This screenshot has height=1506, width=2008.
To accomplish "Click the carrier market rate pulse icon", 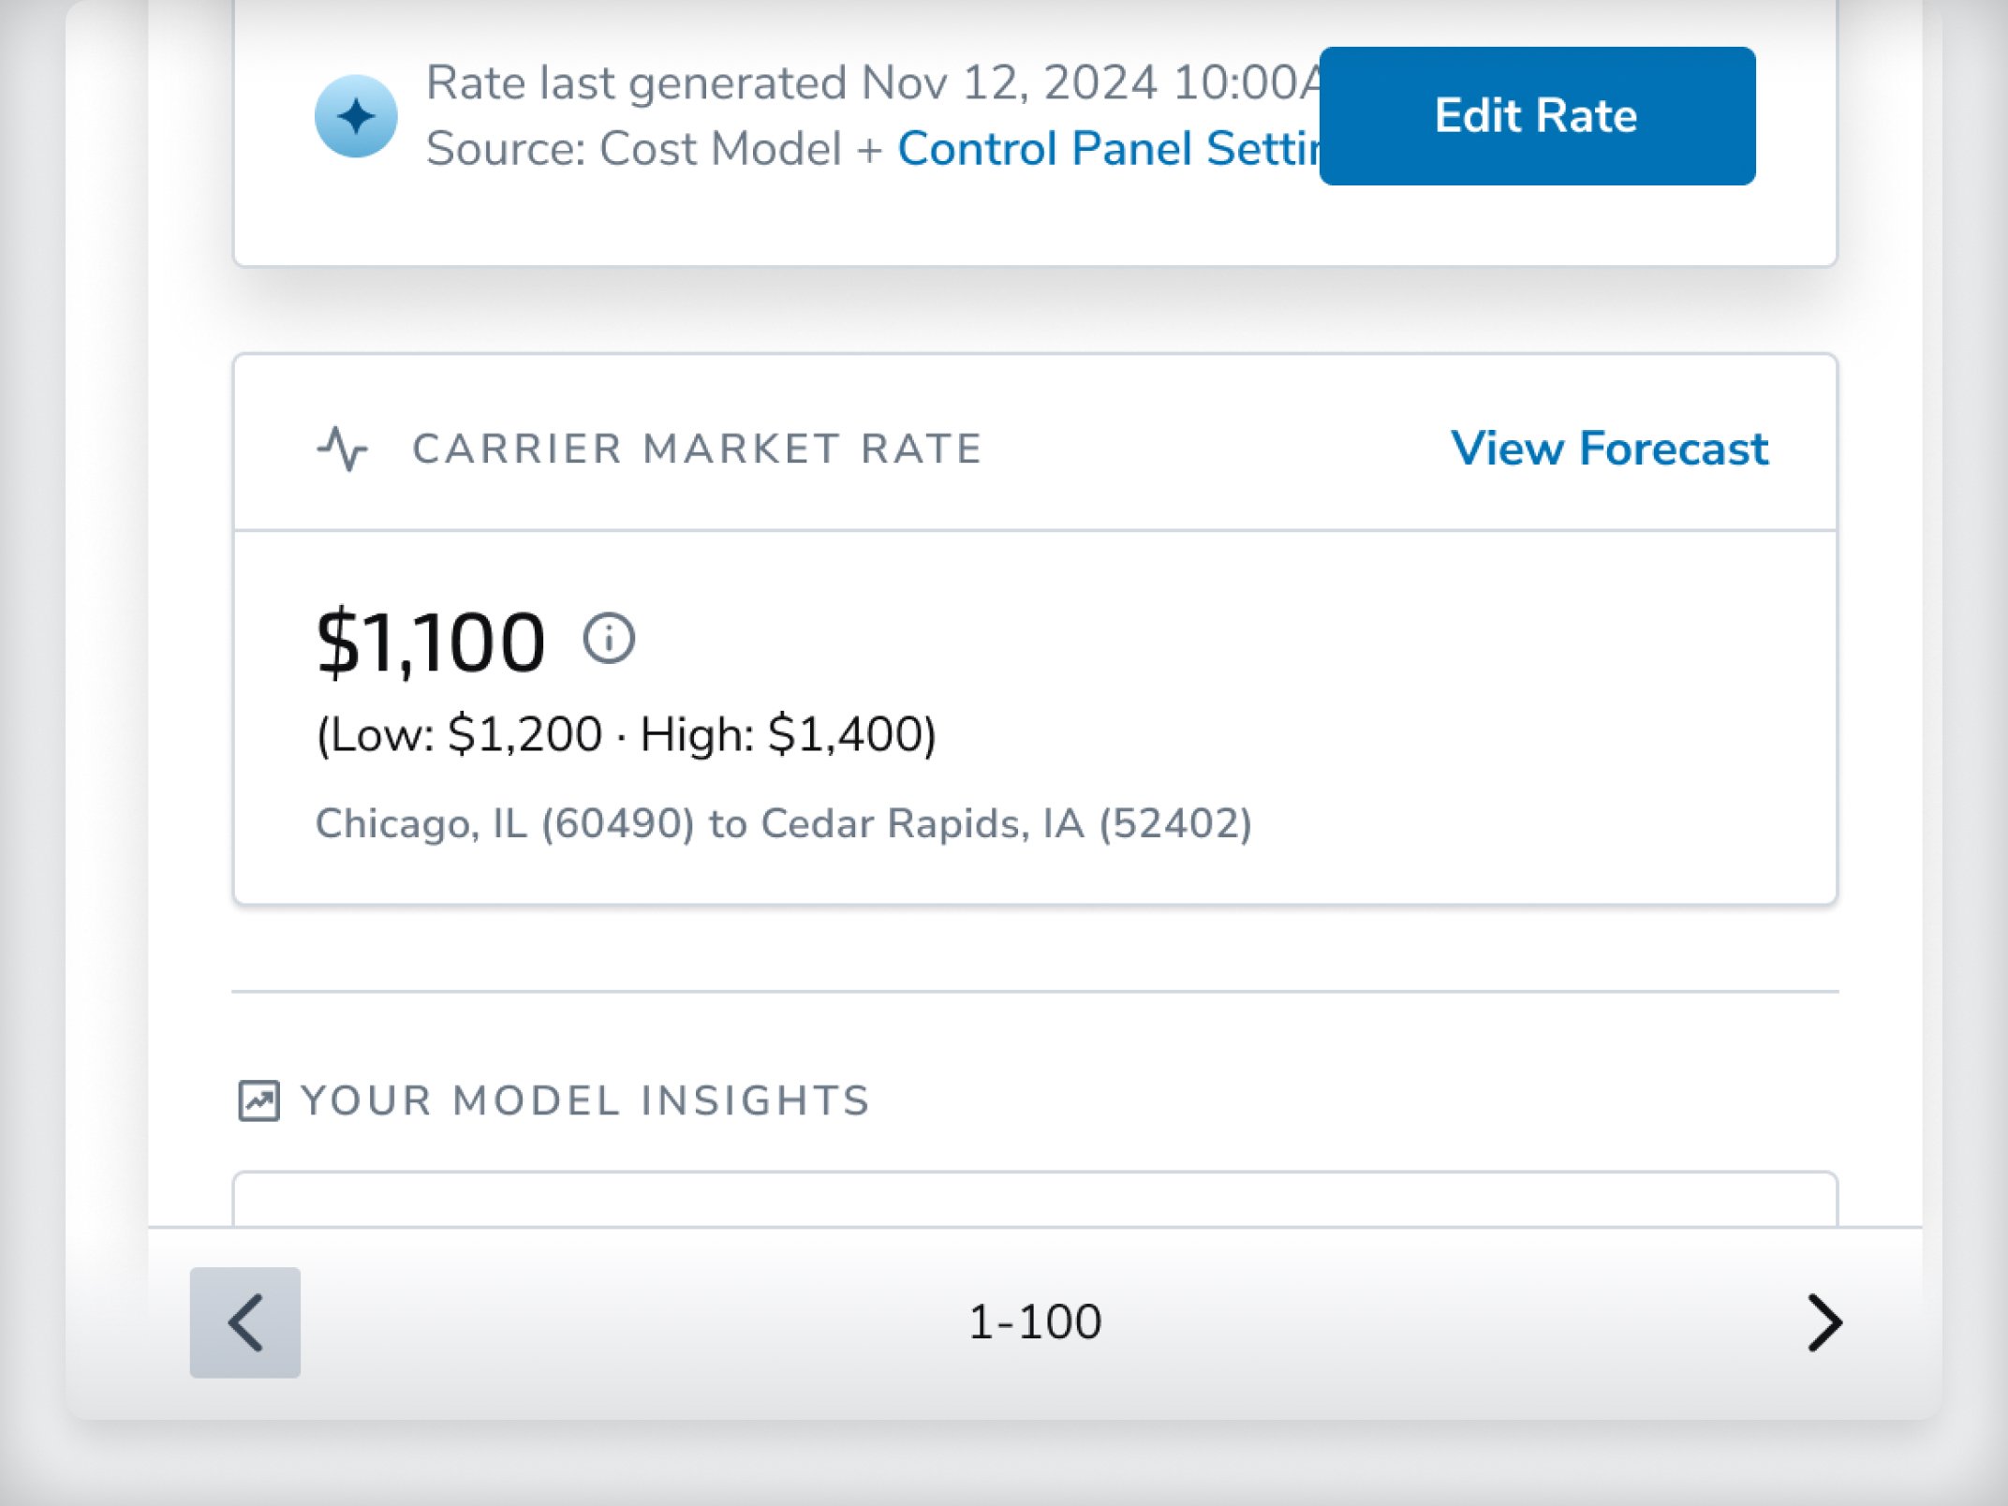I will (342, 449).
